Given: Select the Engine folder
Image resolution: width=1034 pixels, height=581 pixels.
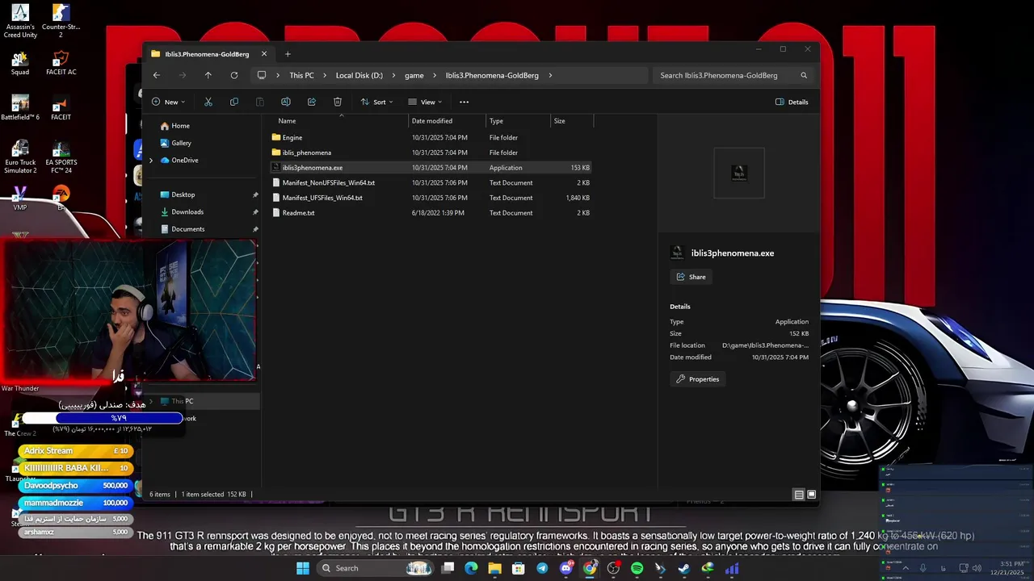Looking at the screenshot, I should 431,137.
